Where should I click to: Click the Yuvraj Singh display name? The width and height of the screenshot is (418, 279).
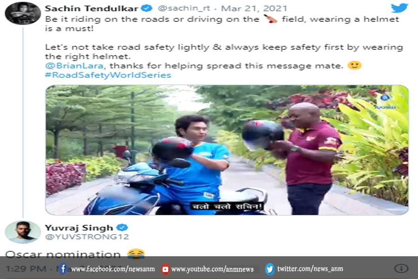pos(79,228)
